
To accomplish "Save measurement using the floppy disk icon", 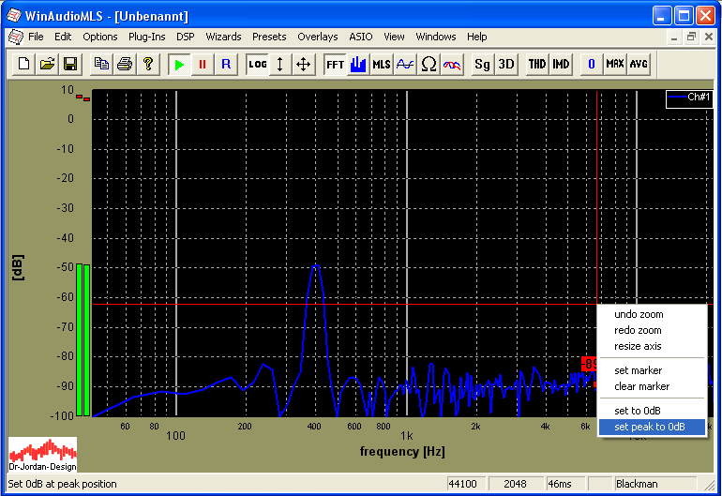I will tap(70, 64).
